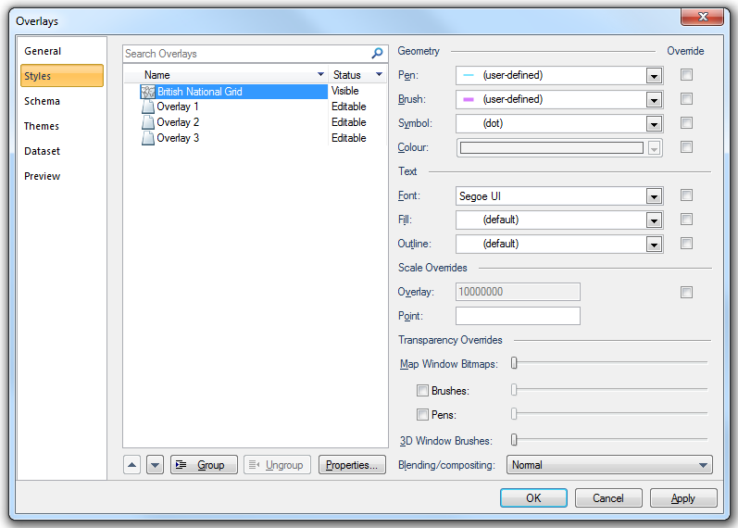738x528 pixels.
Task: Move overlay down with the down arrow button
Action: [155, 465]
